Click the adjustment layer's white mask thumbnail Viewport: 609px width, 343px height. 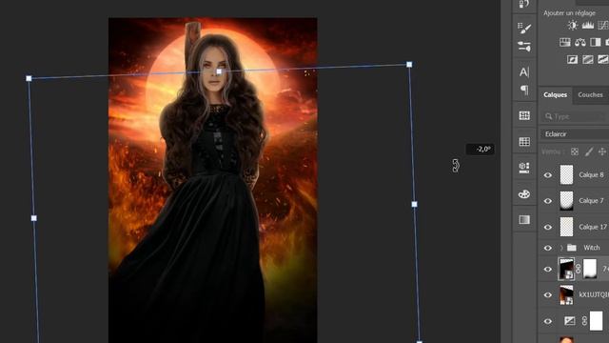click(x=597, y=321)
